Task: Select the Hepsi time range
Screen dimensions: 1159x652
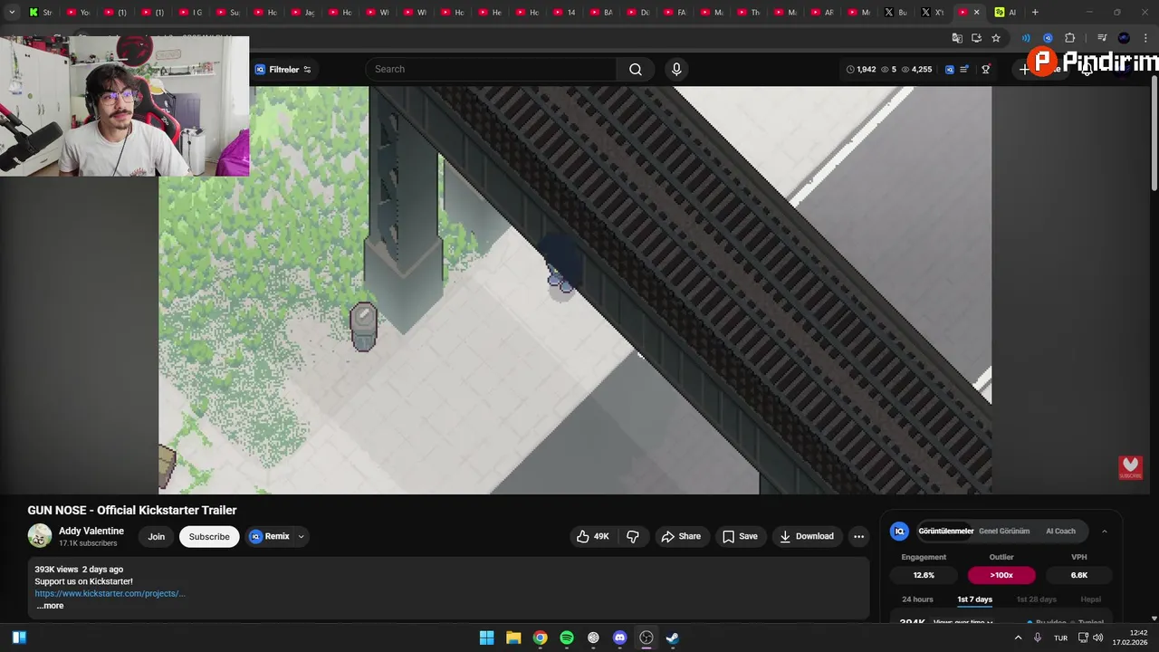Action: click(x=1090, y=599)
